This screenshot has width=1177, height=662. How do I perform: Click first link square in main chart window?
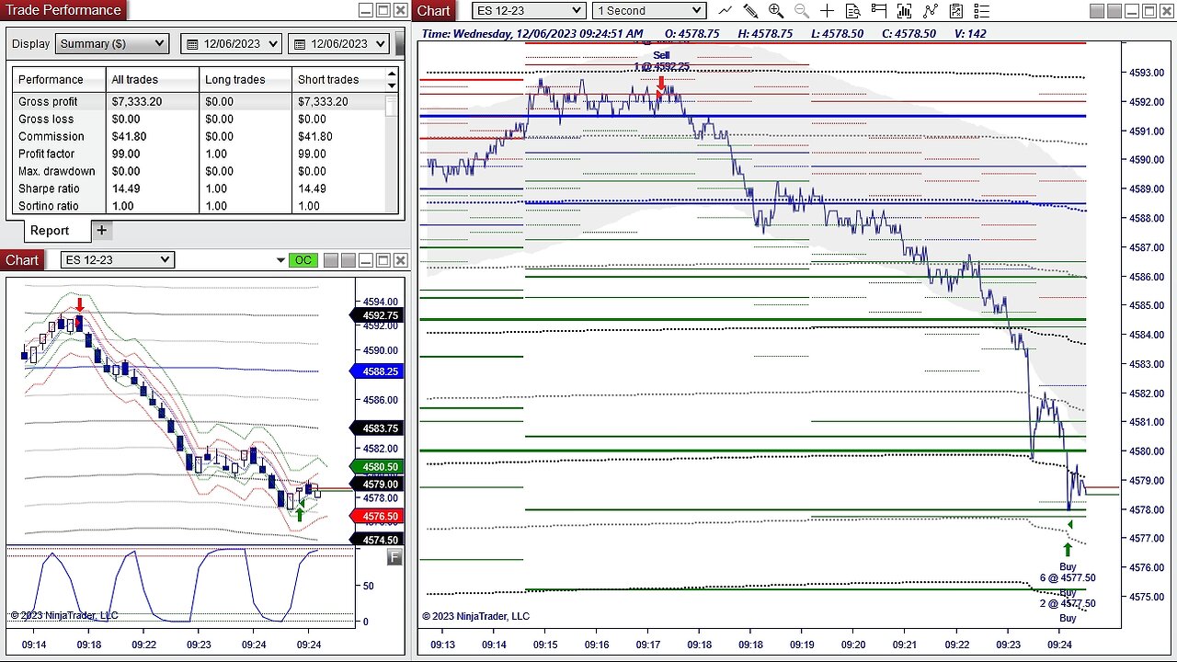[x=1097, y=11]
